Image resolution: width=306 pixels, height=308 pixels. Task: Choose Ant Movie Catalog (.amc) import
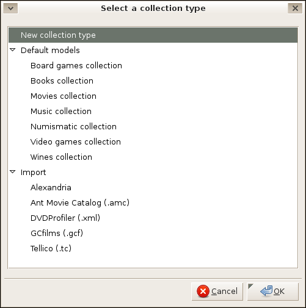80,203
